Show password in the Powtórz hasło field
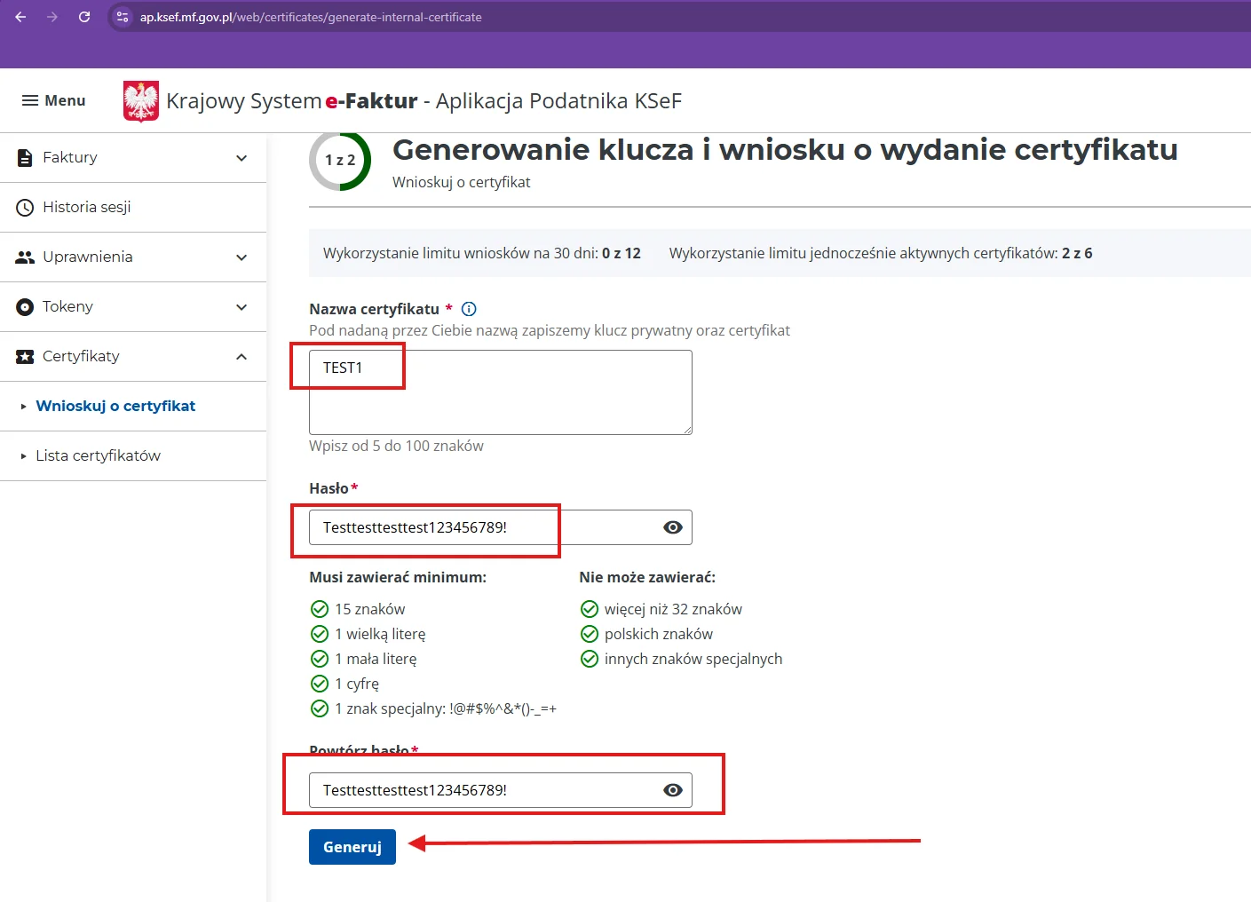 tap(673, 790)
